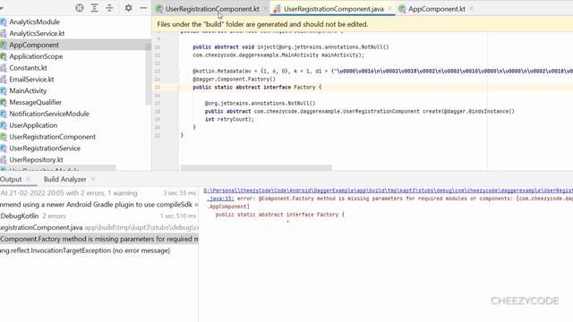
Task: Hide the project panel with minus icon
Action: coord(143,8)
